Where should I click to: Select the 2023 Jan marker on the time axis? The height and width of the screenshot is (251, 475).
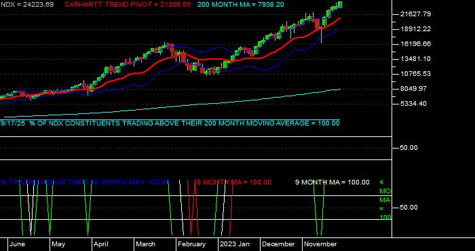click(x=235, y=244)
